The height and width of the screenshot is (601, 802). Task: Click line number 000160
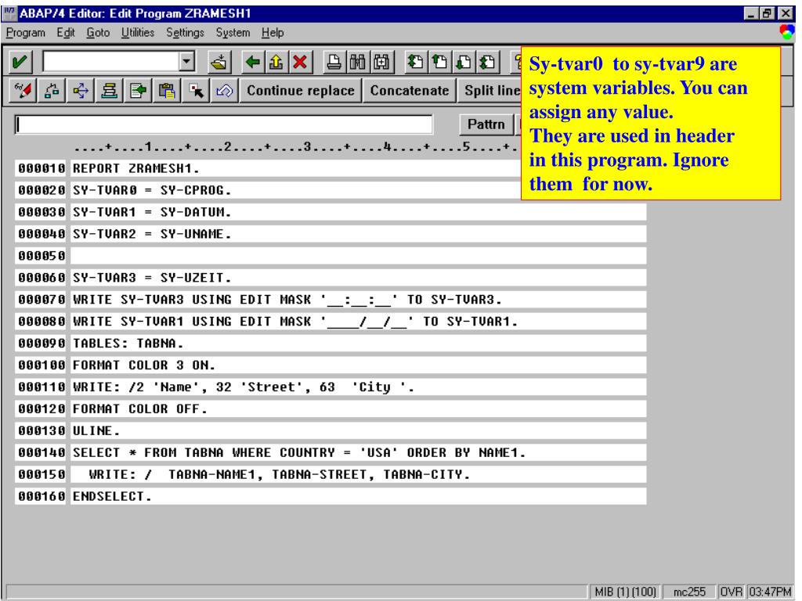[x=42, y=497]
